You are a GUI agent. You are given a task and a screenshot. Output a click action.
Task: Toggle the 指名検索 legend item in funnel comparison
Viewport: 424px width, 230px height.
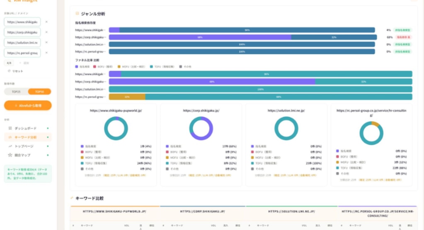82,67
